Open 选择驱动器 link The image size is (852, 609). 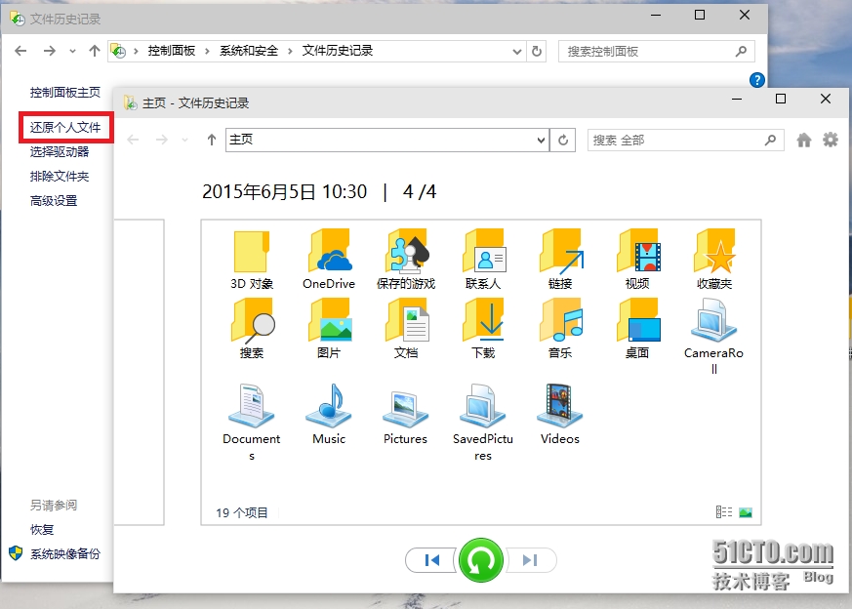pos(60,151)
